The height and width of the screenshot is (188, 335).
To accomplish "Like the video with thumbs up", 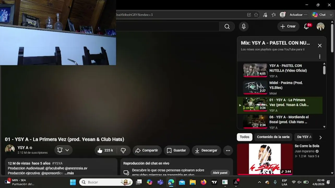I will click(105, 150).
